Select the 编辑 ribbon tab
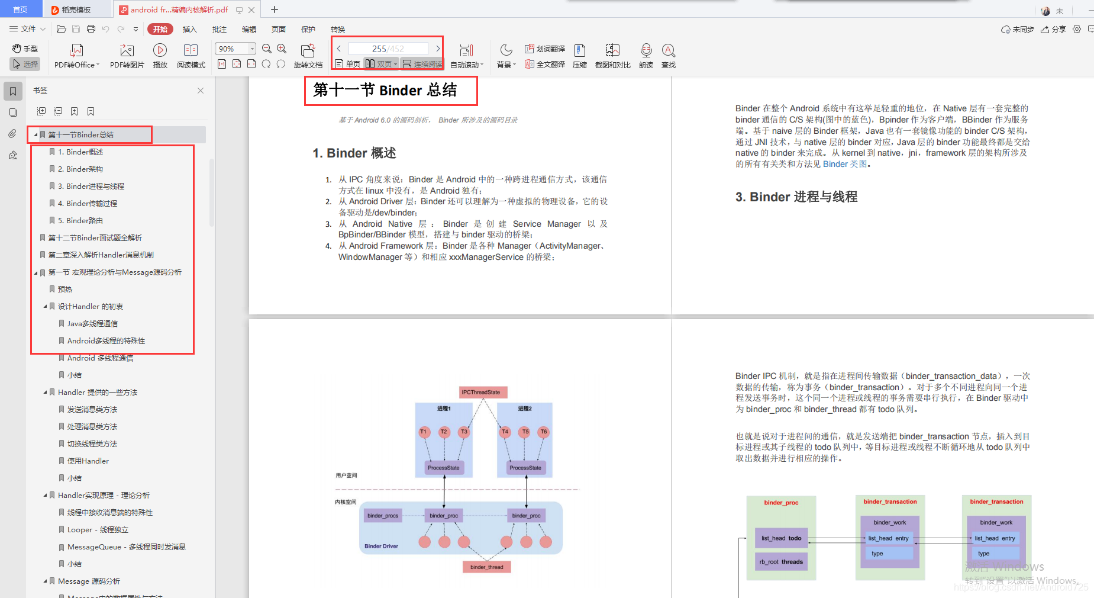Screen dimensions: 1094x598 249,29
